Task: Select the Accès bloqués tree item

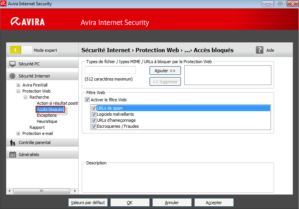Action: [x=50, y=109]
